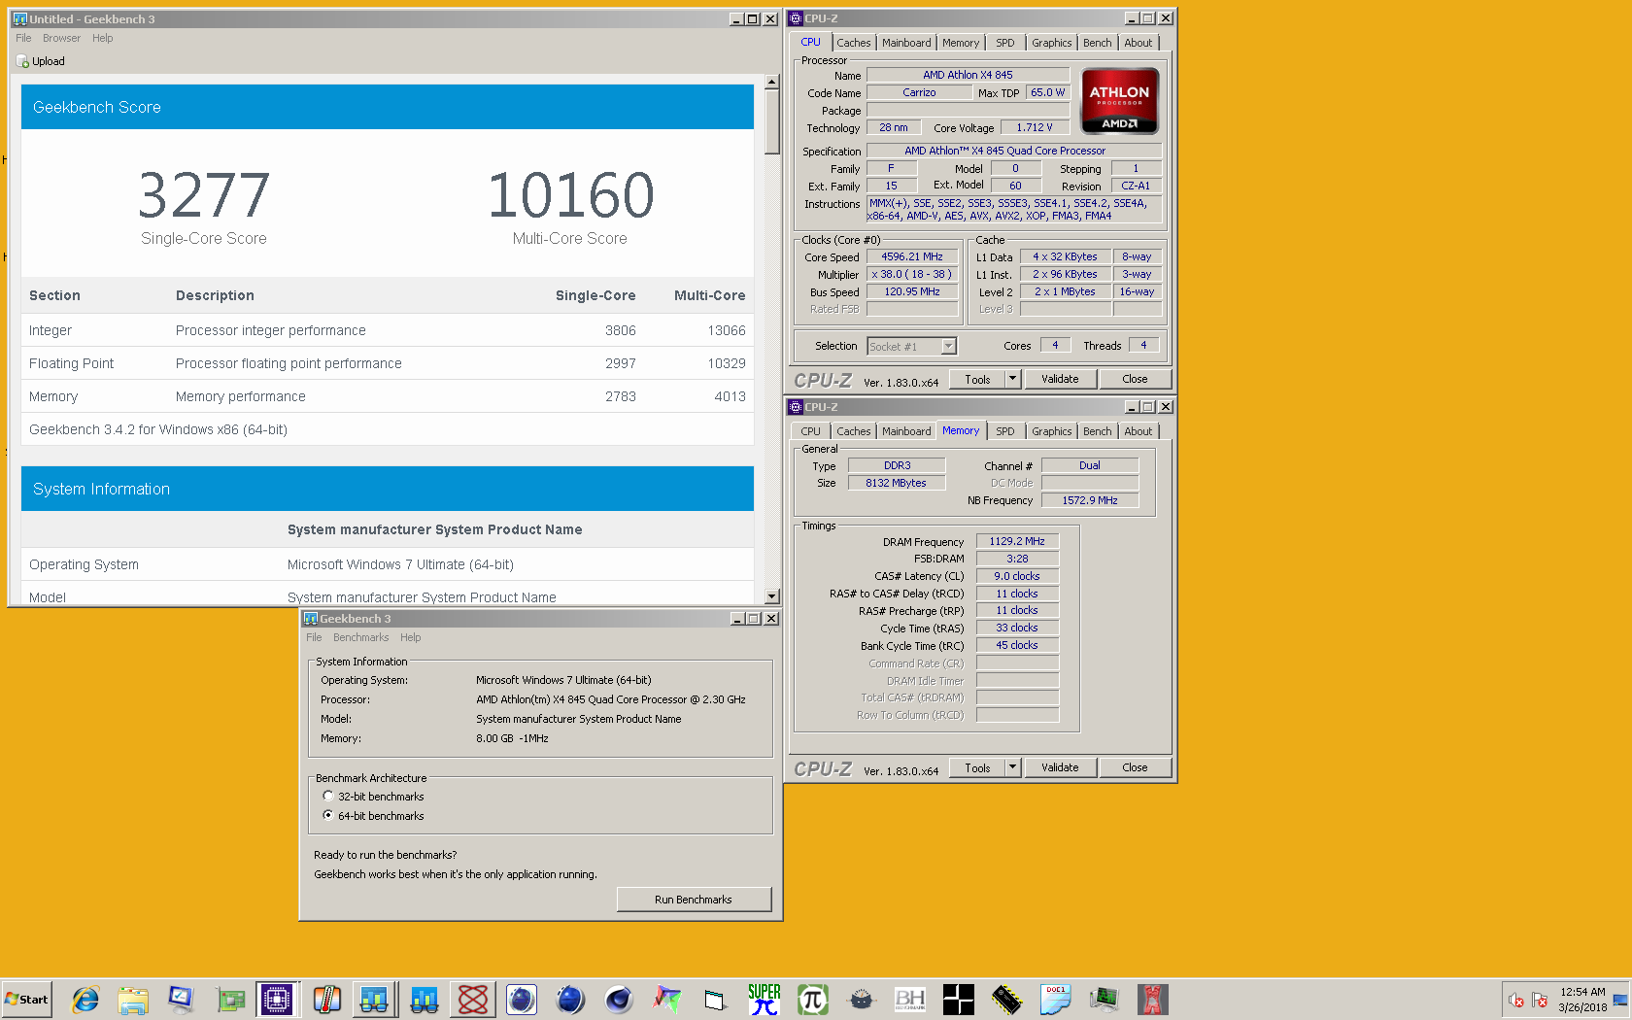This screenshot has width=1632, height=1020.
Task: Click Geekbench results scrollbar down arrow
Action: (x=772, y=596)
